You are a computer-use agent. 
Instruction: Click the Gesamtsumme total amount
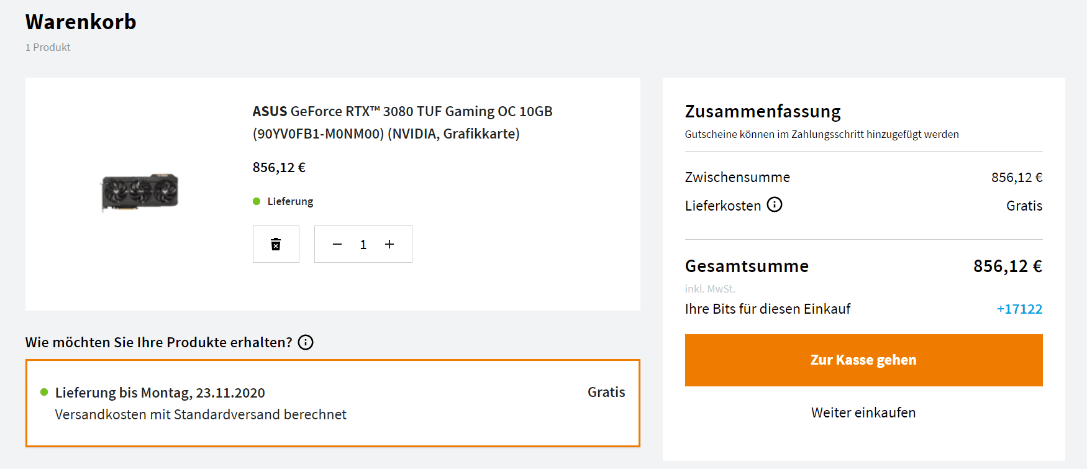(1007, 266)
